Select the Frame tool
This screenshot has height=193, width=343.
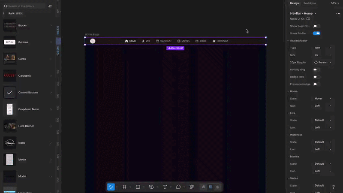[x=124, y=187]
